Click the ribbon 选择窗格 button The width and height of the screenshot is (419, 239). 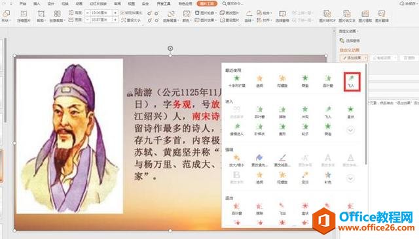pos(282,16)
